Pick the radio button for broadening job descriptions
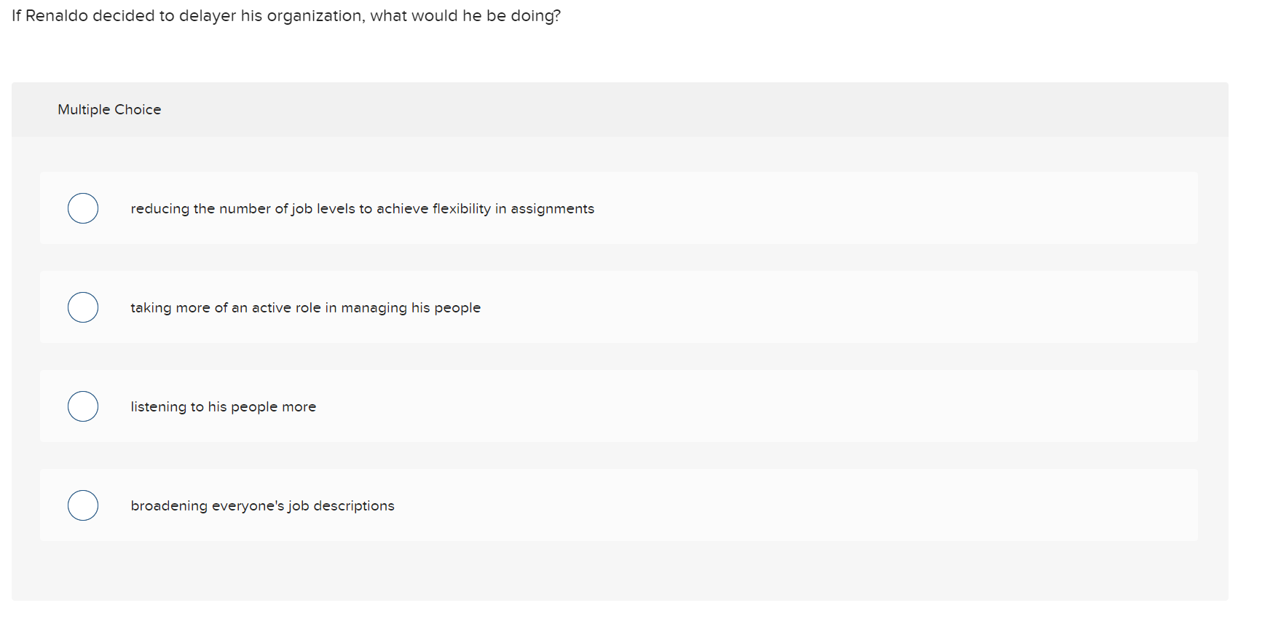The image size is (1265, 619). tap(83, 505)
